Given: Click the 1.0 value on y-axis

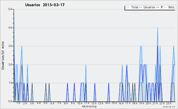Looking at the screenshot, I should tap(10, 83).
